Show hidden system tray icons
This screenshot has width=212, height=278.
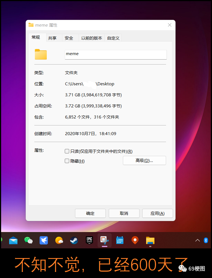tap(197, 240)
